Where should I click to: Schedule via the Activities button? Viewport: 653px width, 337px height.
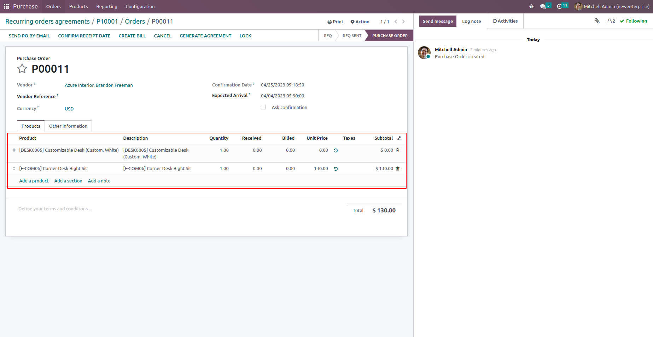pos(505,21)
